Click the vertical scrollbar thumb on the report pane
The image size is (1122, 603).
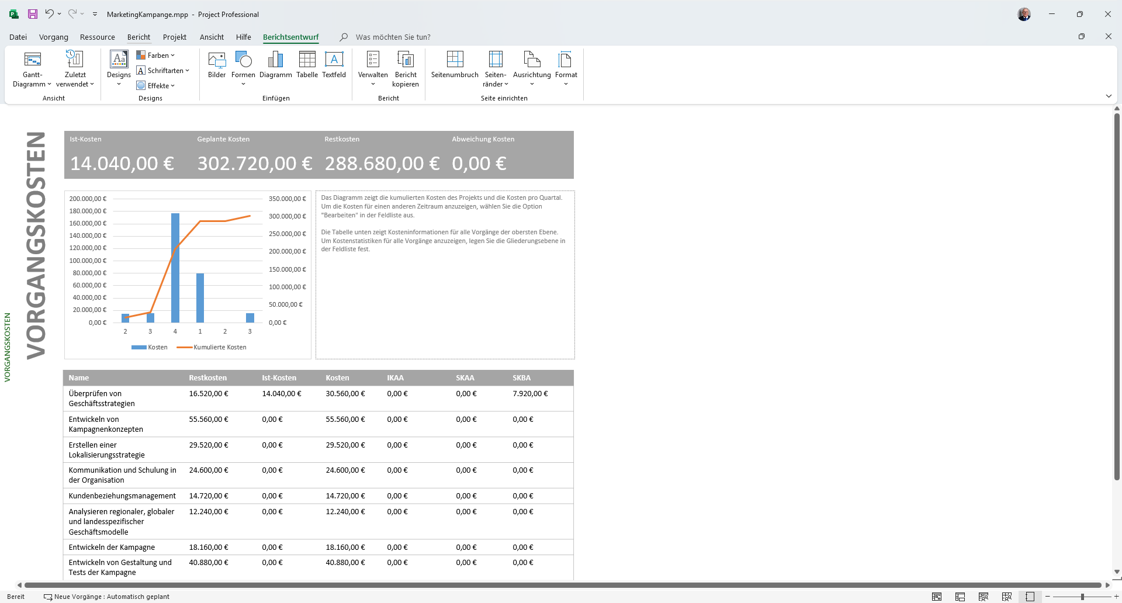click(x=1117, y=297)
